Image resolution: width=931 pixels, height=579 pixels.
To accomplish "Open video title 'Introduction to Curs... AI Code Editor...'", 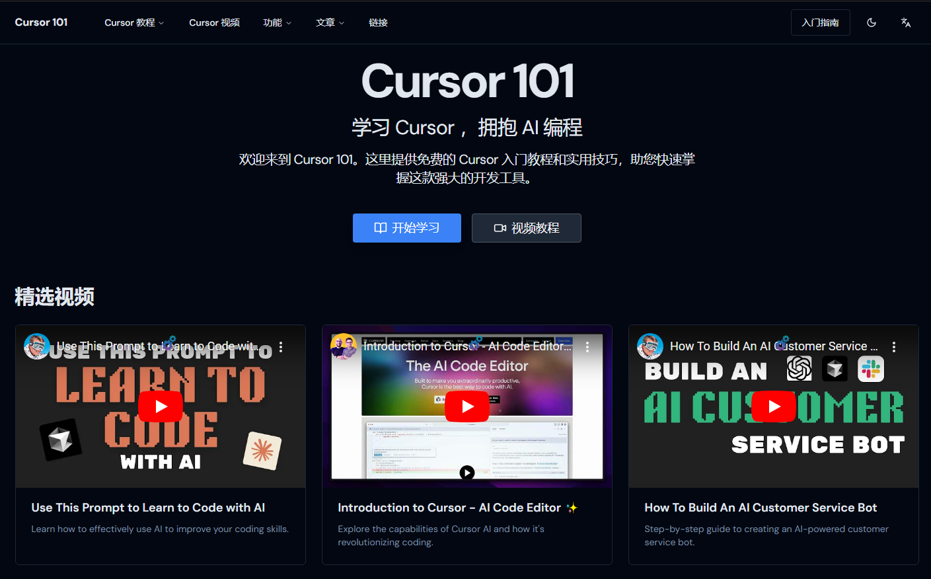I will [x=467, y=346].
